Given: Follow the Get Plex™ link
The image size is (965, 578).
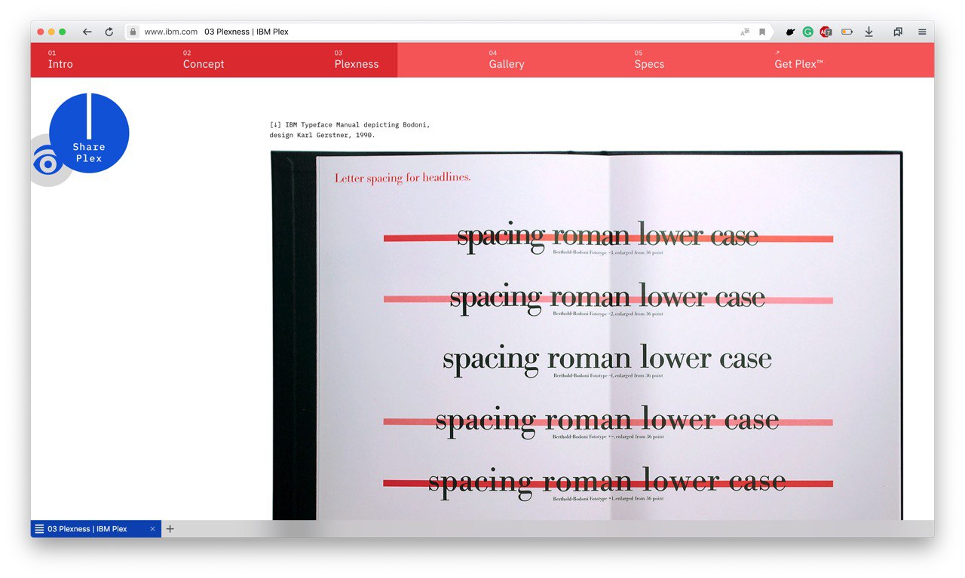Looking at the screenshot, I should [798, 60].
